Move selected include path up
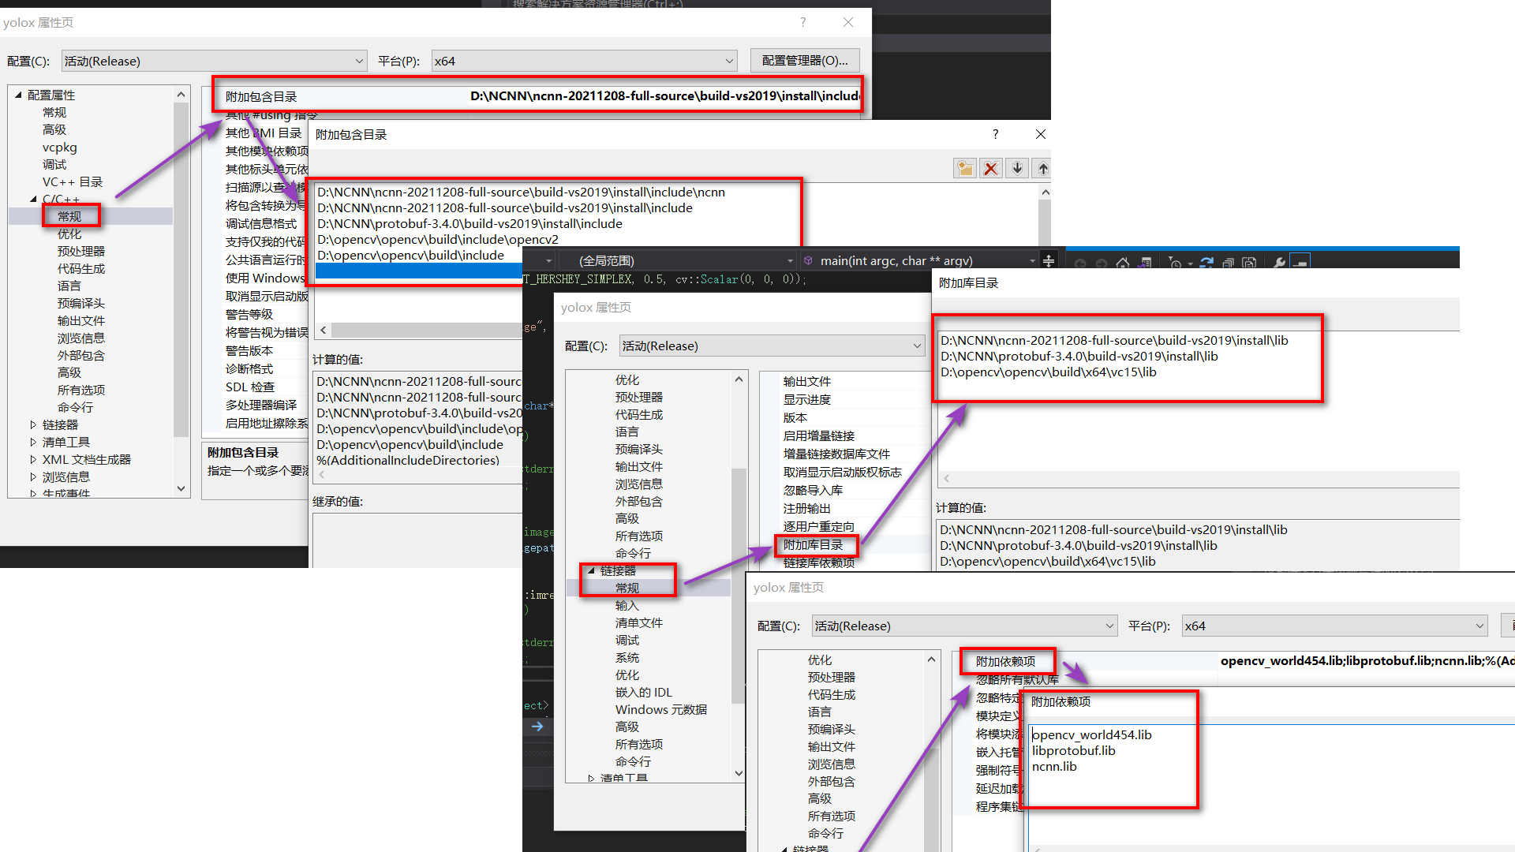The width and height of the screenshot is (1515, 852). [1043, 168]
